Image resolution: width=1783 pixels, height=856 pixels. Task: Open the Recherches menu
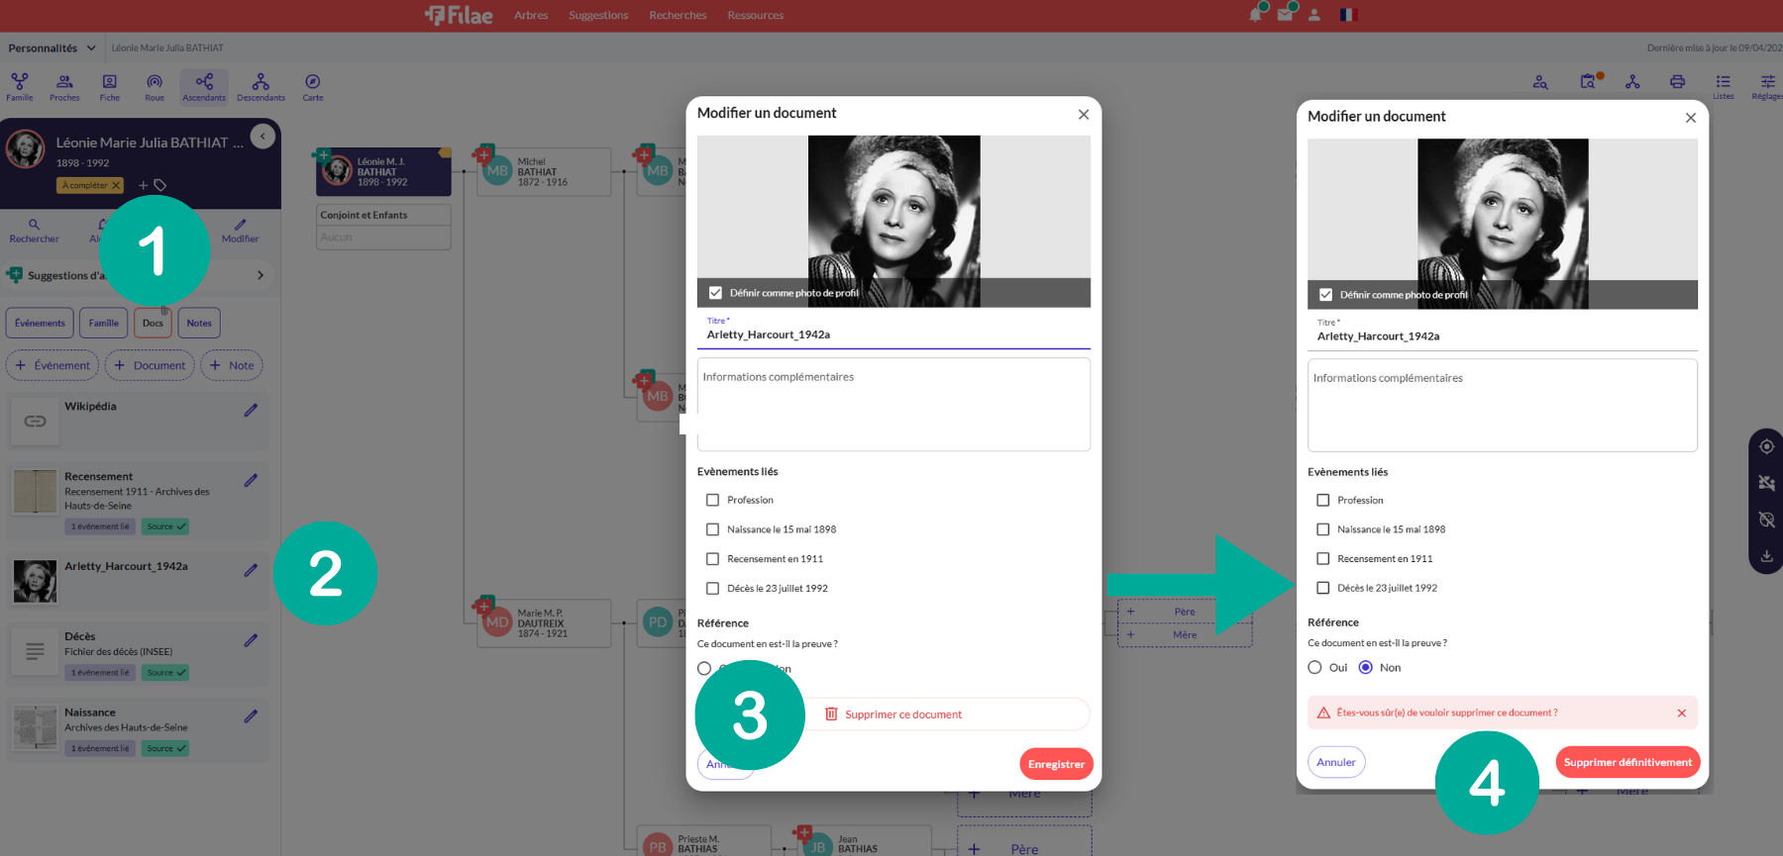coord(678,15)
